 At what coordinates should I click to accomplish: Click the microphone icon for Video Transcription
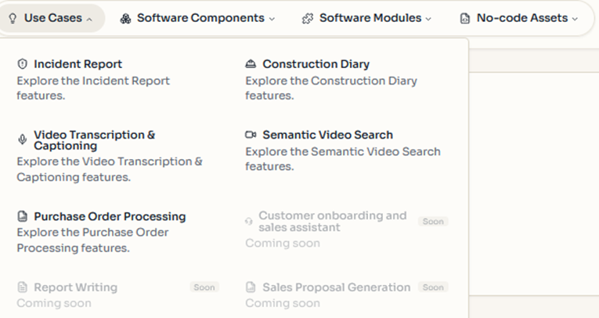pos(22,139)
